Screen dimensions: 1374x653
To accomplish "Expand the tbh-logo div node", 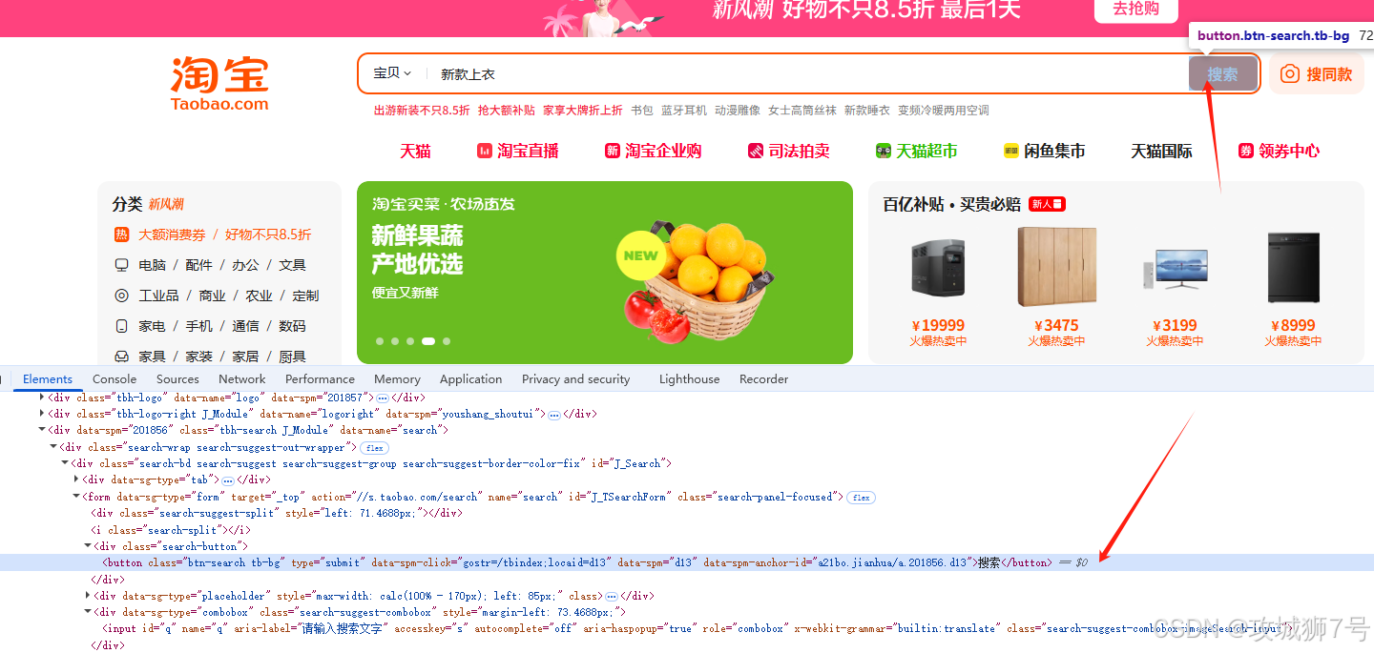I will pos(42,398).
